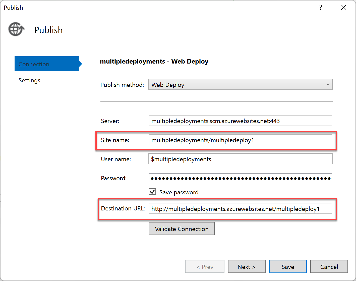Image resolution: width=356 pixels, height=281 pixels.
Task: Click the Save password label text
Action: click(x=179, y=192)
